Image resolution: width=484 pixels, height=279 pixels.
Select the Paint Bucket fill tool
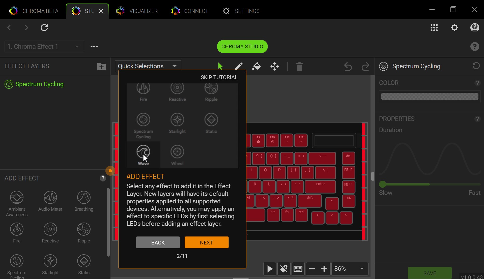pyautogui.click(x=257, y=66)
